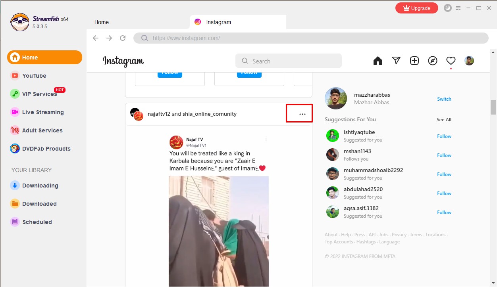Go to Instagram home feed icon
Viewport: 497px width, 287px height.
pyautogui.click(x=378, y=61)
